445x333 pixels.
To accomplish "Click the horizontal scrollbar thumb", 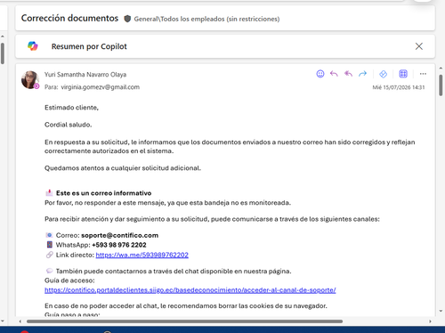I will (x=184, y=321).
